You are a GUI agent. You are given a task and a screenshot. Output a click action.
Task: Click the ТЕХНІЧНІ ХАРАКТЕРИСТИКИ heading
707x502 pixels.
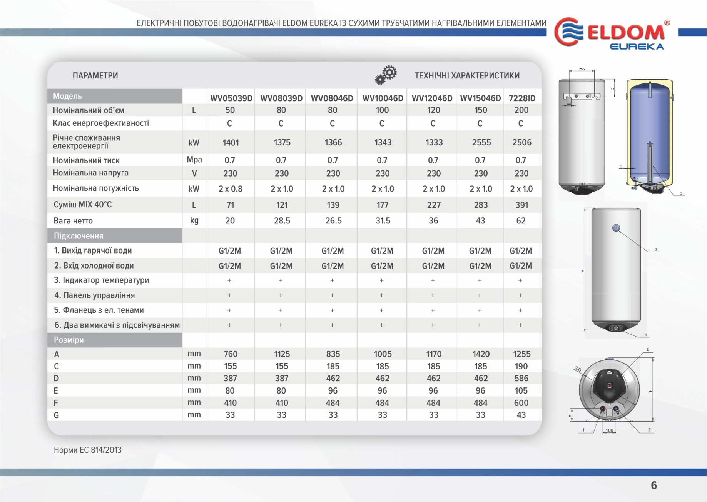467,76
